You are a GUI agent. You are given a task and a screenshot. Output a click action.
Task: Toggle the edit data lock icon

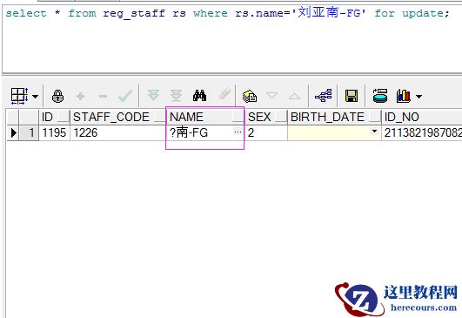(x=57, y=96)
